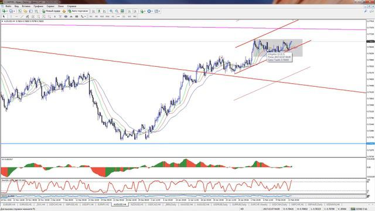Image resolution: width=375 pixels, height=211 pixels.
Task: Open the Файл menu
Action: pyautogui.click(x=8, y=6)
